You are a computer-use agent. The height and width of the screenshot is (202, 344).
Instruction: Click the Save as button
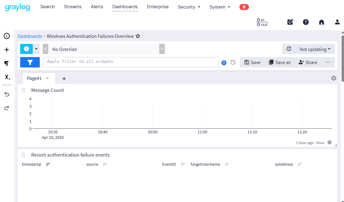[x=279, y=62]
